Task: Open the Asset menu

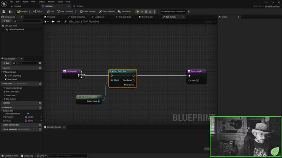Action: pyautogui.click(x=26, y=2)
